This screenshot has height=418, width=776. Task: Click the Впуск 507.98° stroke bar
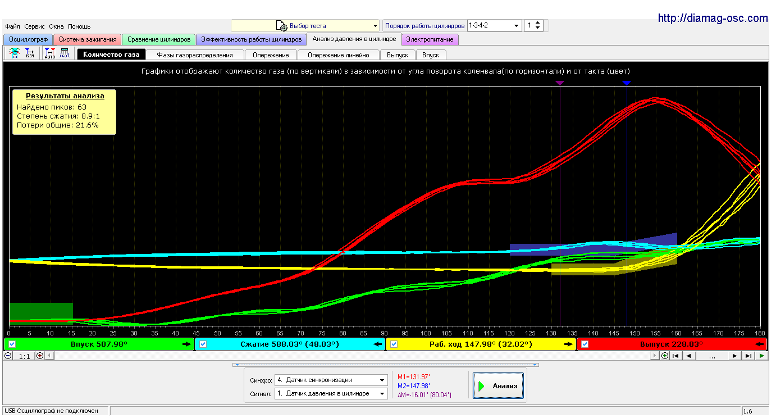pyautogui.click(x=99, y=344)
